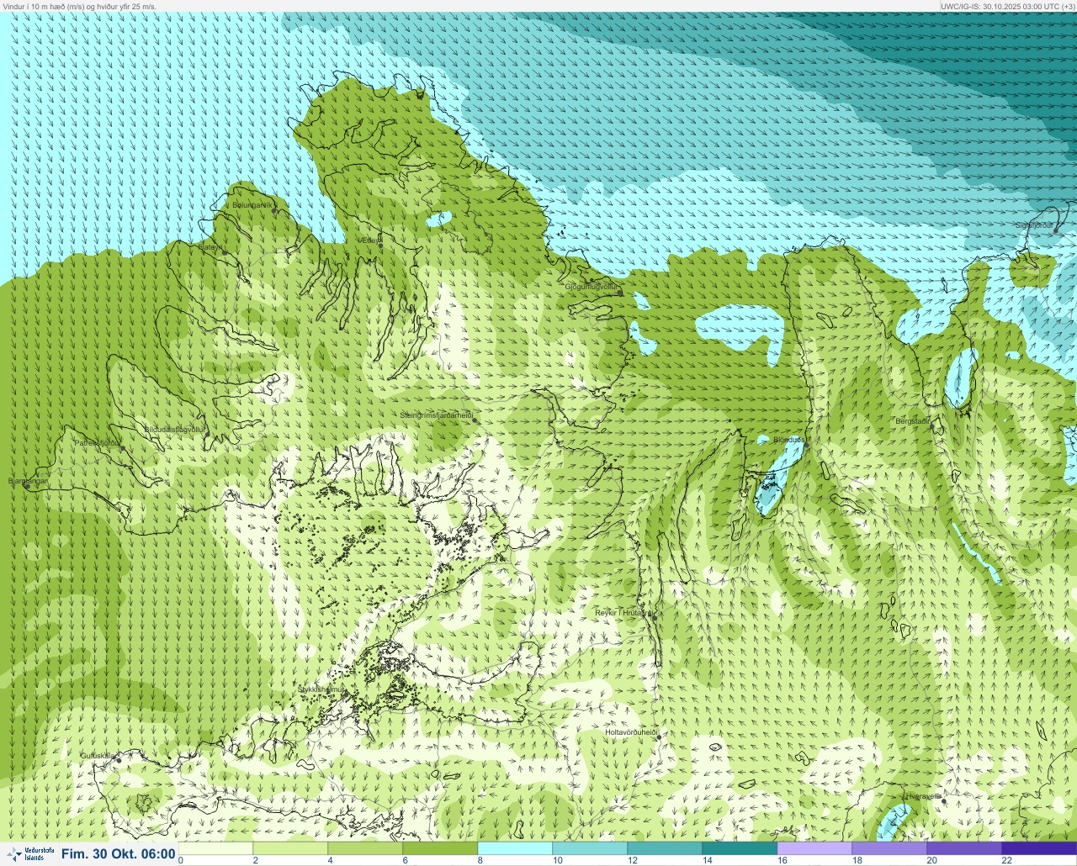
Task: Select the 2–4 m/s light green legend swatch
Action: coord(290,848)
